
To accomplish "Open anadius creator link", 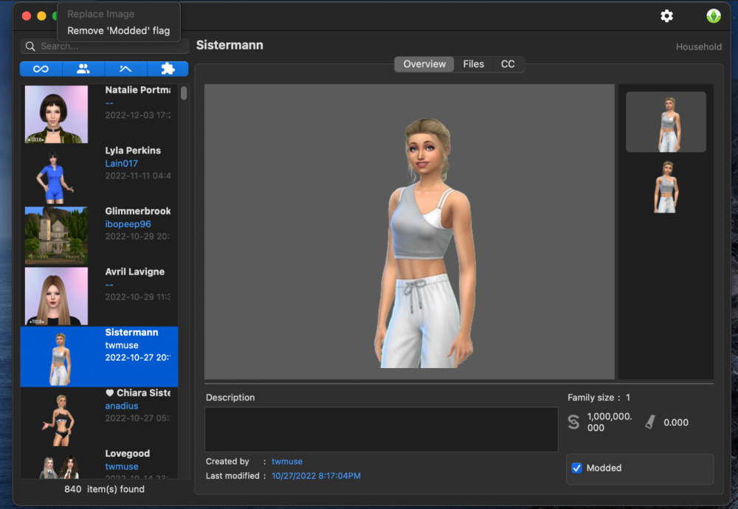I will [x=122, y=406].
